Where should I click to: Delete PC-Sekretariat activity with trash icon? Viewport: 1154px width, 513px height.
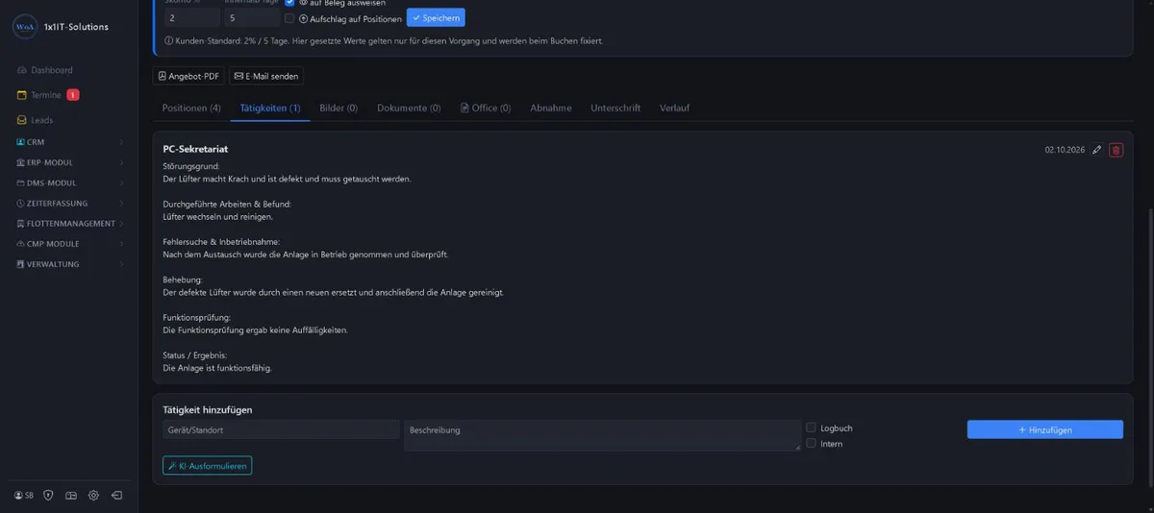click(1116, 150)
